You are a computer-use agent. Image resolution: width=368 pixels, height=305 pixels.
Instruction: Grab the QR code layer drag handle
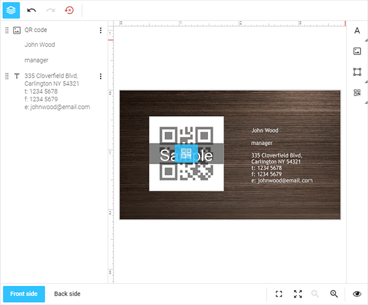[x=7, y=30]
